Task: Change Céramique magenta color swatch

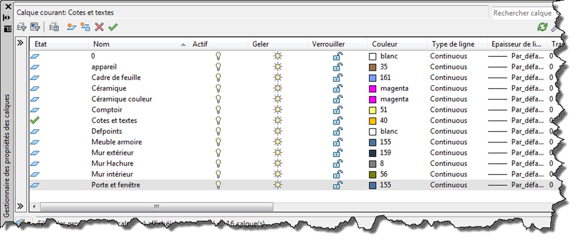Action: tap(372, 89)
